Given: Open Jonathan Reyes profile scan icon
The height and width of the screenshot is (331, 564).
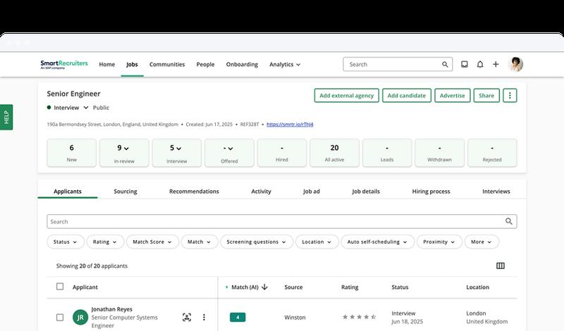Looking at the screenshot, I should [x=187, y=317].
